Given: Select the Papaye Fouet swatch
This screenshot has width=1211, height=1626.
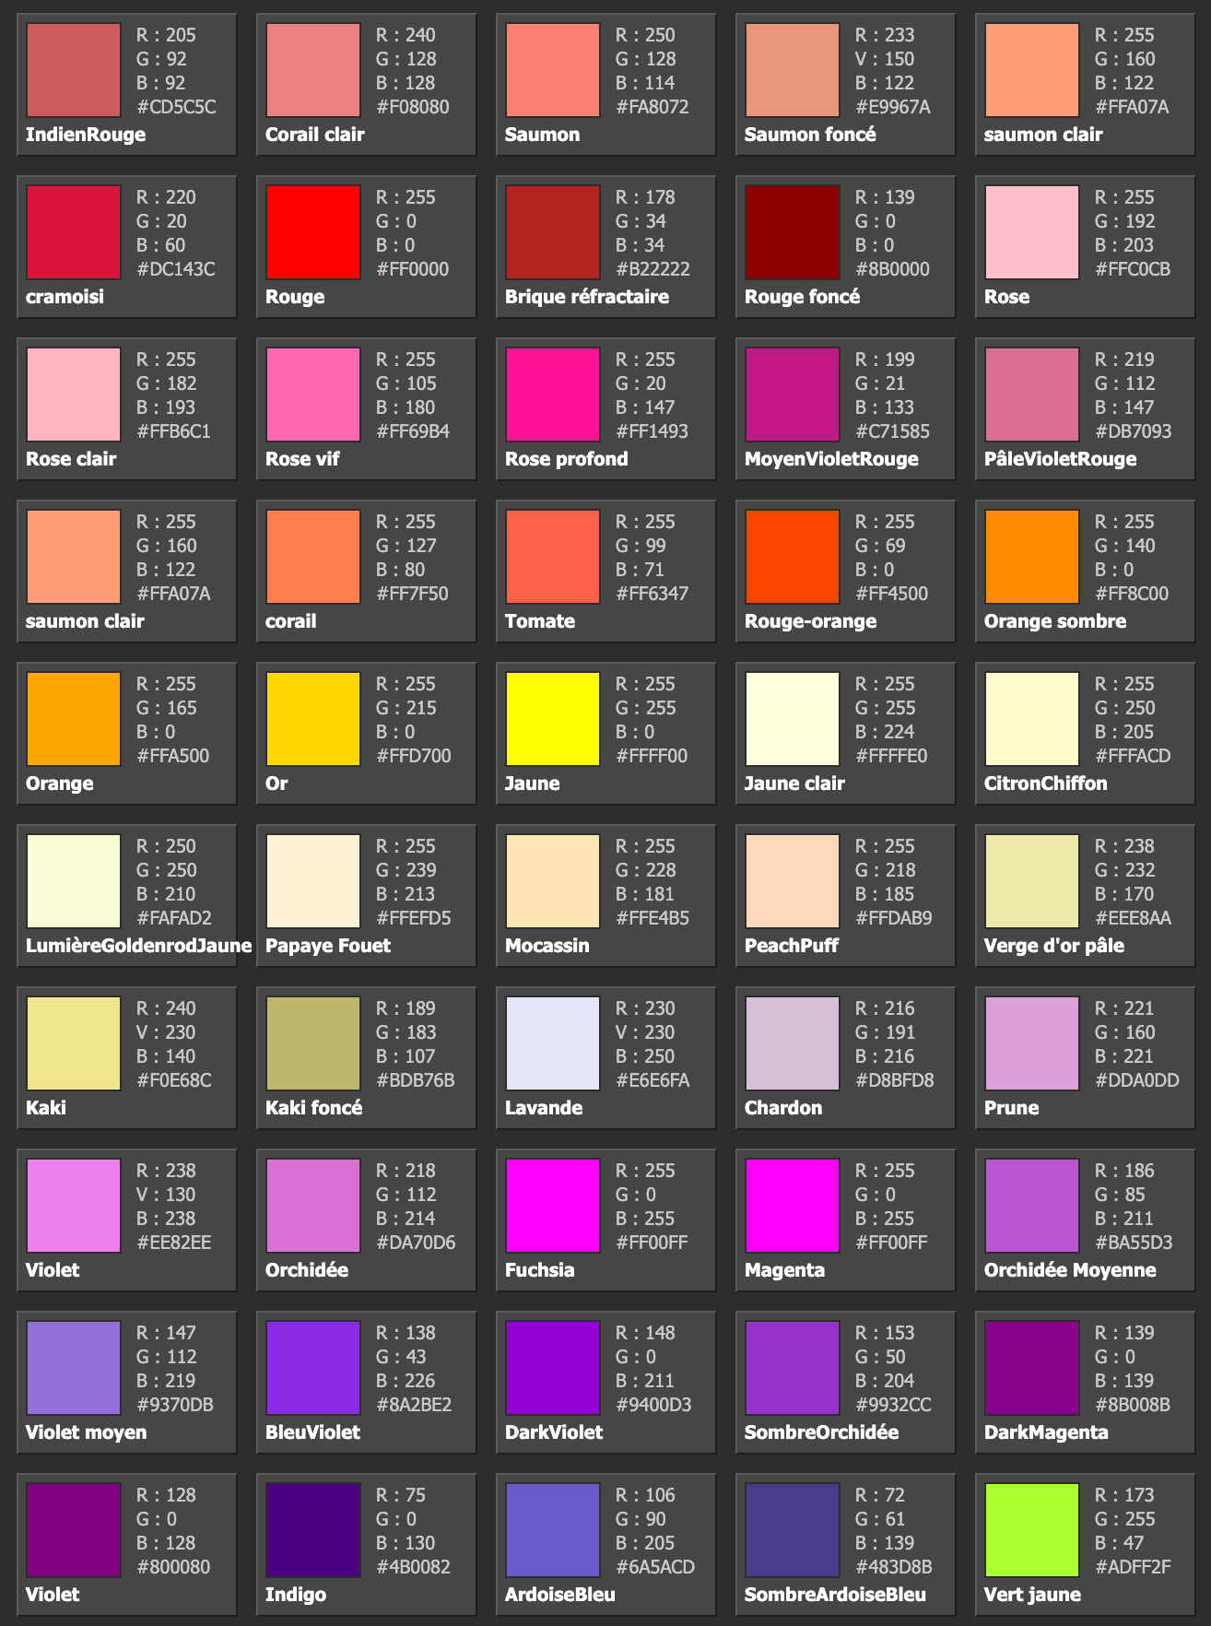Looking at the screenshot, I should [x=313, y=881].
